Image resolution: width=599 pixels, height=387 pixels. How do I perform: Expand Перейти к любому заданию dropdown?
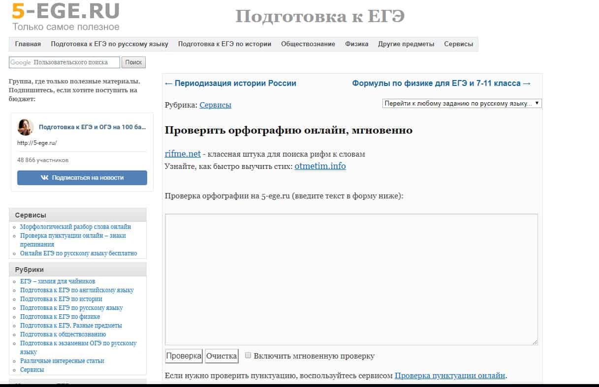[x=462, y=104]
